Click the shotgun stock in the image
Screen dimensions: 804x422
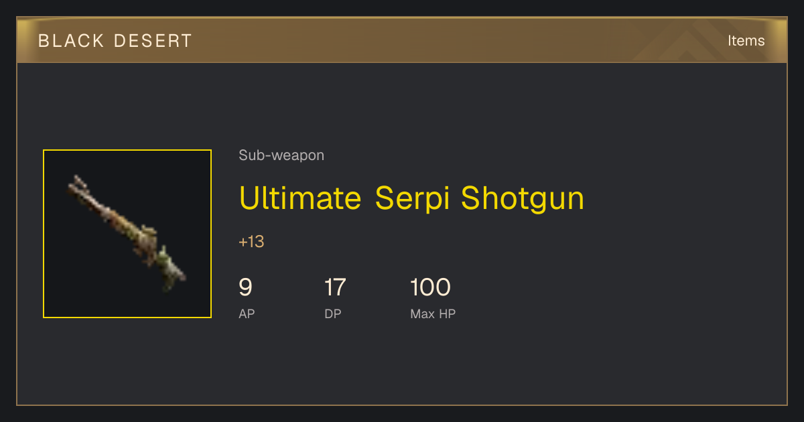169,268
